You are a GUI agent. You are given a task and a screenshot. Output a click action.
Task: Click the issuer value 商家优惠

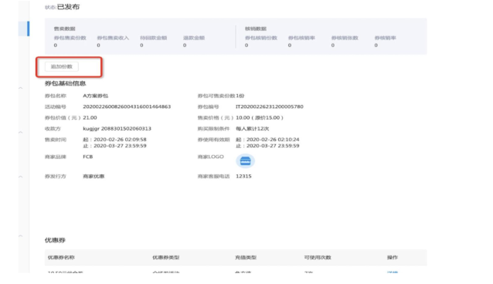point(93,176)
